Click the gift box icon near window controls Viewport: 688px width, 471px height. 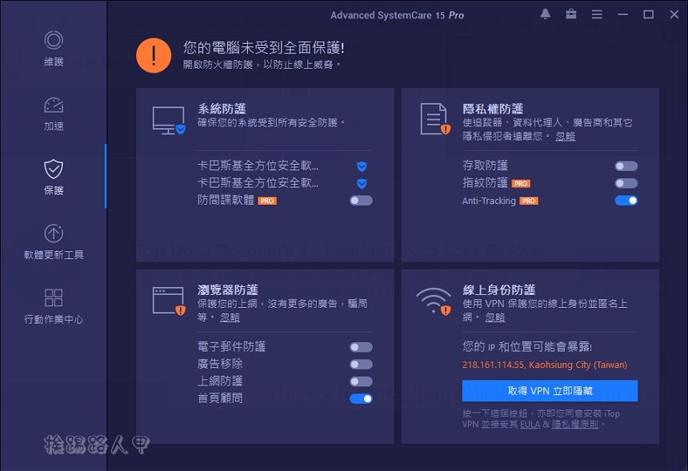pyautogui.click(x=571, y=14)
